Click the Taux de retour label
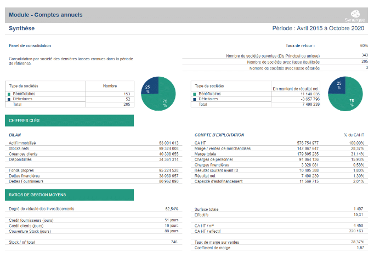Viewport: 374px width, 269px height. click(x=300, y=46)
